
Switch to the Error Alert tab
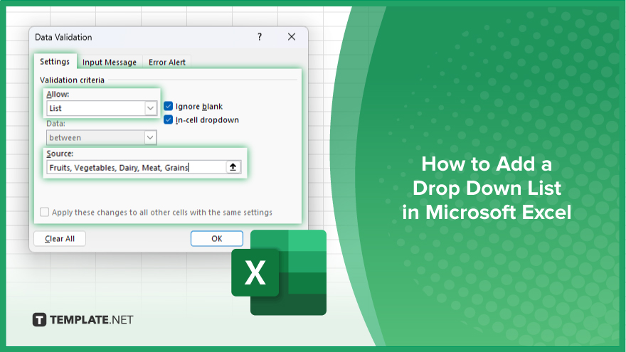click(167, 63)
